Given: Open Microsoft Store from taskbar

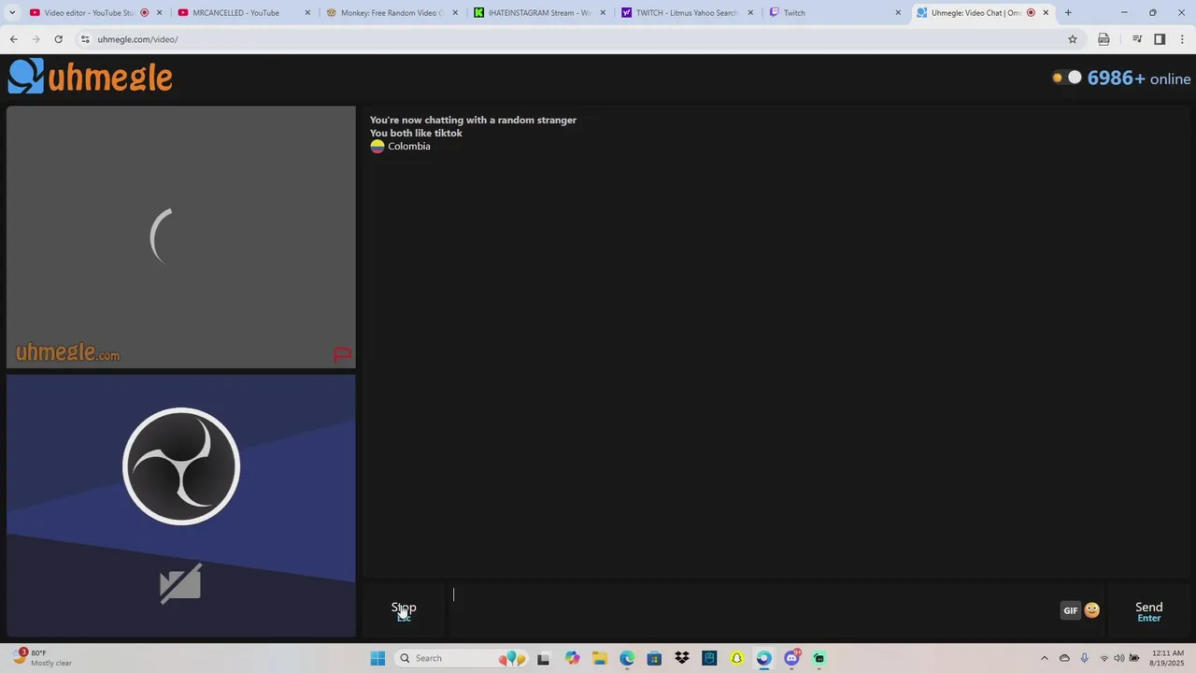Looking at the screenshot, I should tap(654, 658).
